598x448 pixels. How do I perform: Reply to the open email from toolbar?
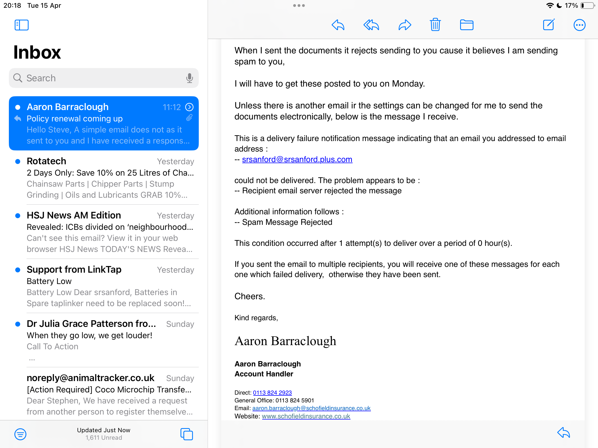point(338,25)
